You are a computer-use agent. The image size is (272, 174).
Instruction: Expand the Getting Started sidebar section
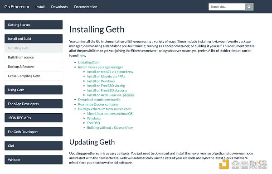(x=34, y=25)
